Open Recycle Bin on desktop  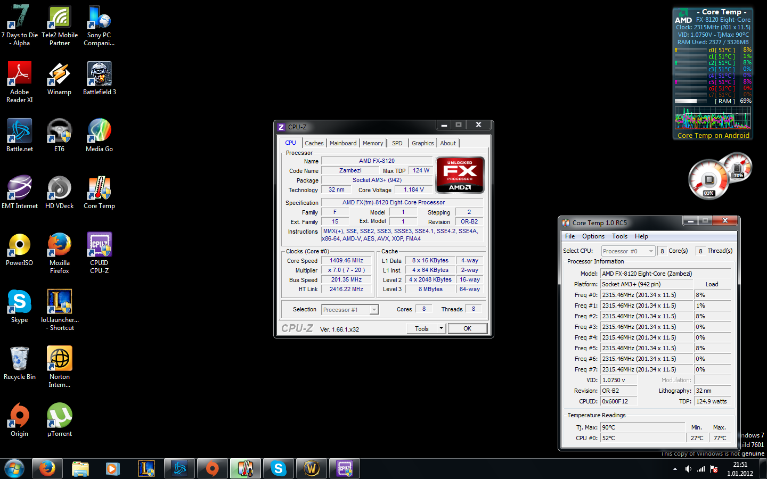pos(20,364)
